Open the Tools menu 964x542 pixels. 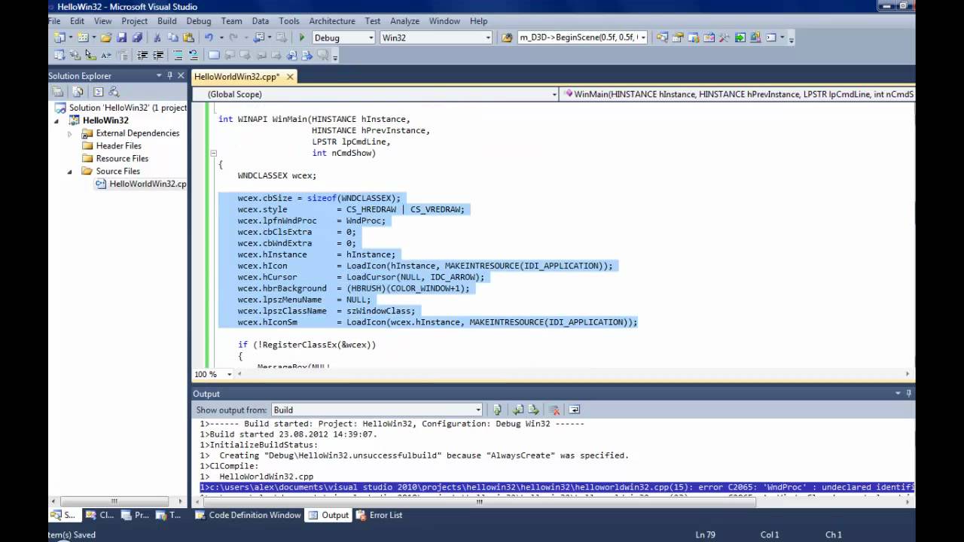click(x=288, y=21)
